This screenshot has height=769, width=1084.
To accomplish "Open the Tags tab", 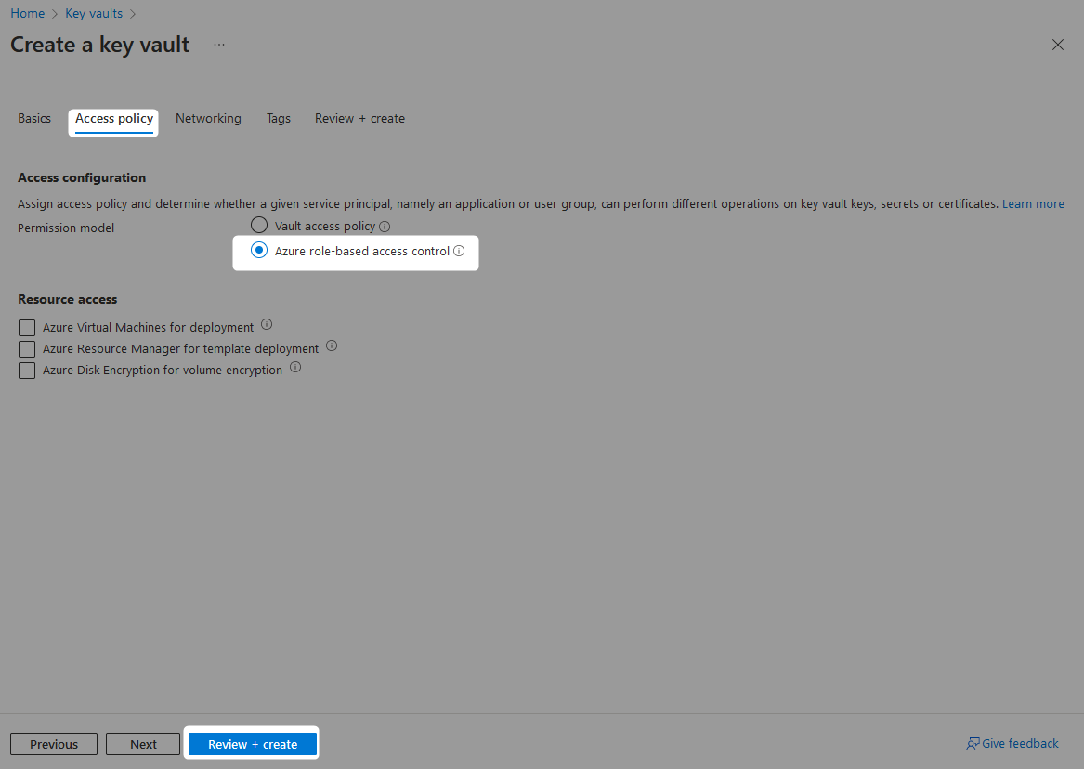I will [279, 118].
